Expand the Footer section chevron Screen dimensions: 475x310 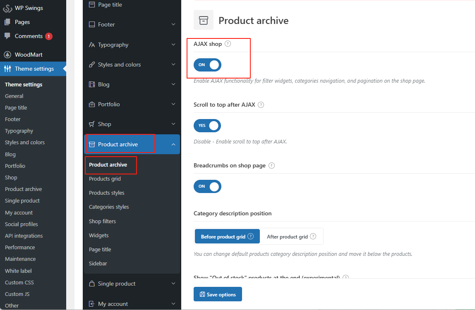[173, 25]
